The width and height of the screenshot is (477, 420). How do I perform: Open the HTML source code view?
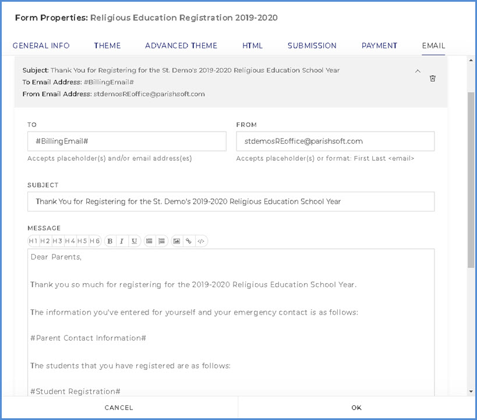coord(201,241)
